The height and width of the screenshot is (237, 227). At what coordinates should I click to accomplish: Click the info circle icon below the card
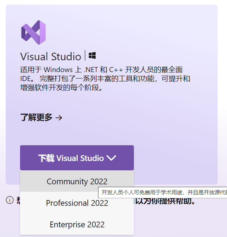tap(10, 200)
